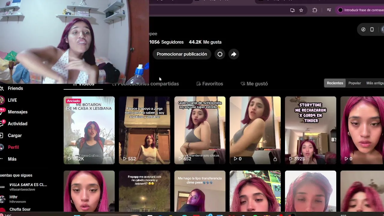This screenshot has width=384, height=216.
Task: Sort videos by Popular
Action: [x=355, y=83]
